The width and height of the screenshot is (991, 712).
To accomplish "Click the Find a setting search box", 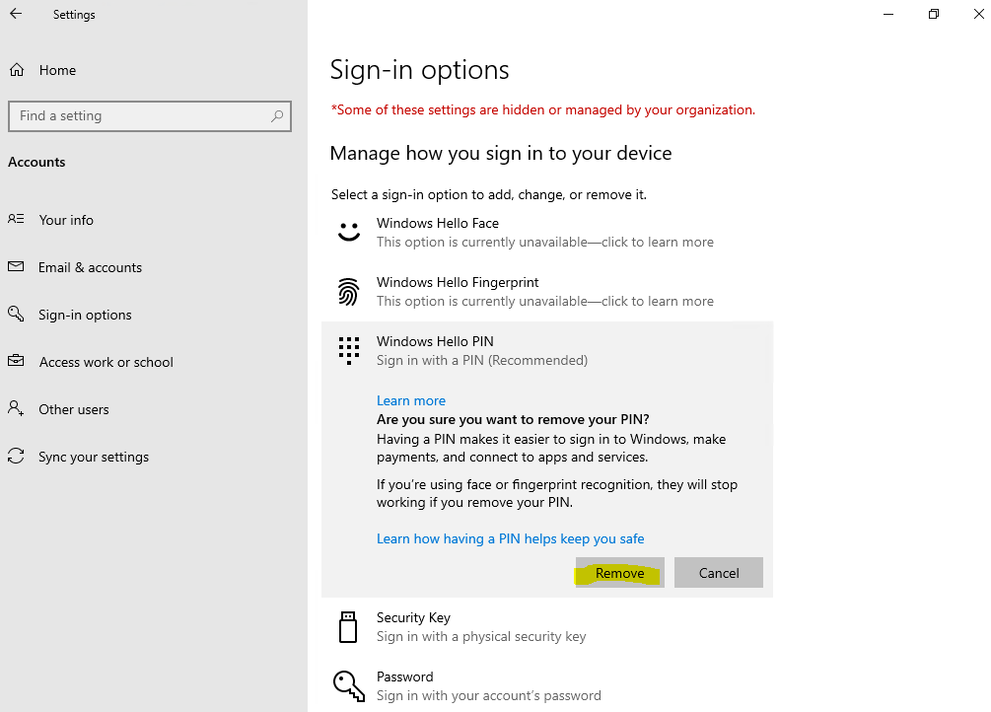I will pyautogui.click(x=150, y=116).
